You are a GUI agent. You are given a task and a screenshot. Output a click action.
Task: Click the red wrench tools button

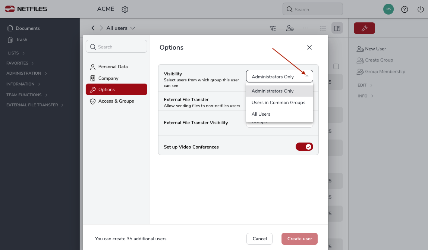(x=364, y=28)
